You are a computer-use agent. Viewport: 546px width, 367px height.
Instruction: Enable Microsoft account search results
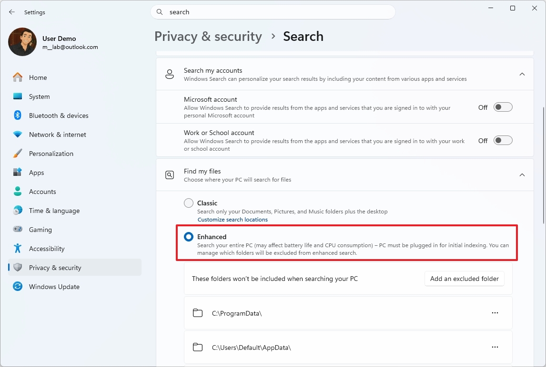(503, 107)
